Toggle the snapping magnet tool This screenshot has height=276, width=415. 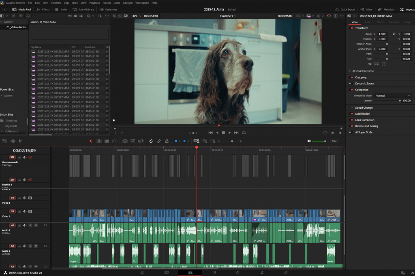[x=151, y=141]
